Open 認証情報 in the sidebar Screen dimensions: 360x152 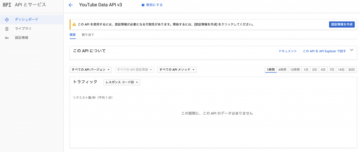click(32, 38)
